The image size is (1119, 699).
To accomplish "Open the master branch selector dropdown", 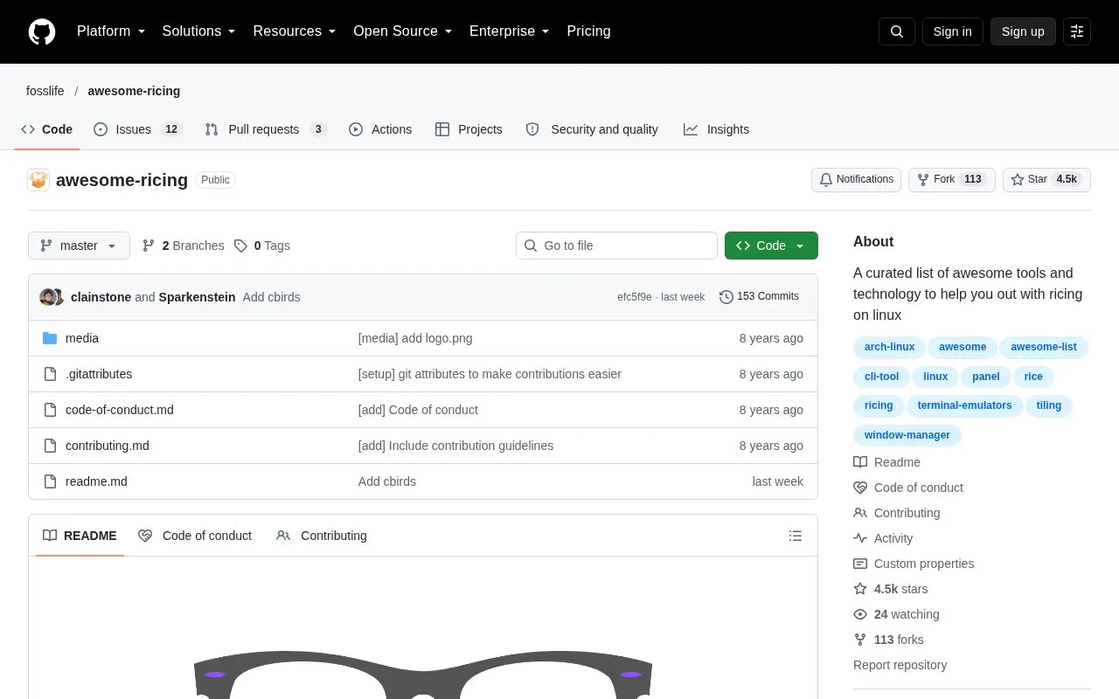I will 79,246.
